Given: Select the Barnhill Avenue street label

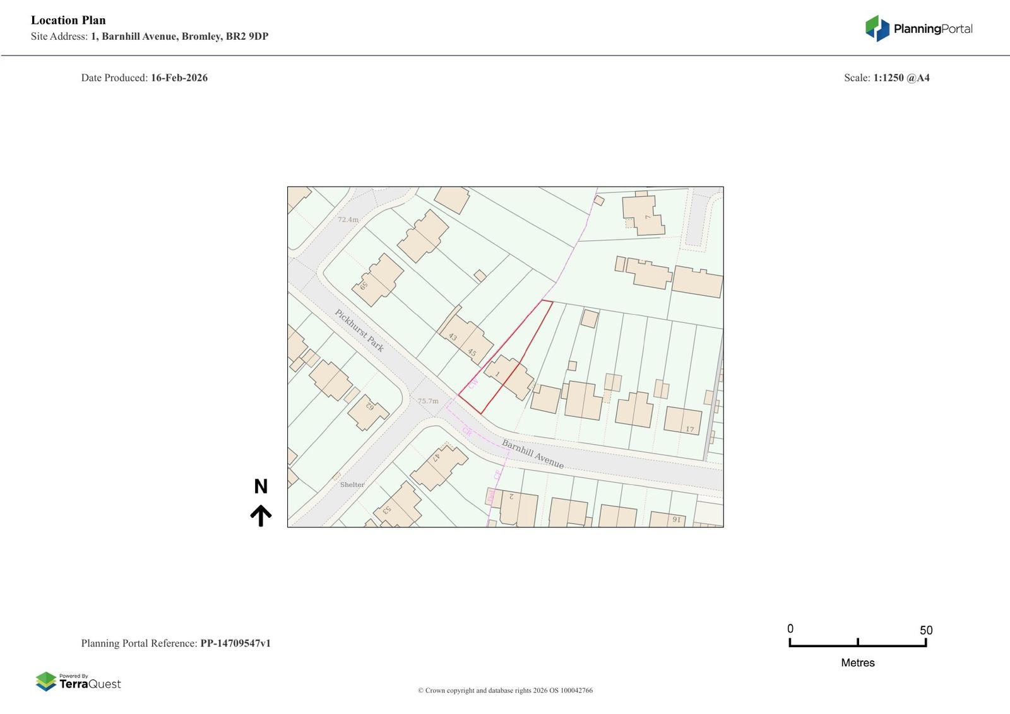Looking at the screenshot, I should coord(532,454).
